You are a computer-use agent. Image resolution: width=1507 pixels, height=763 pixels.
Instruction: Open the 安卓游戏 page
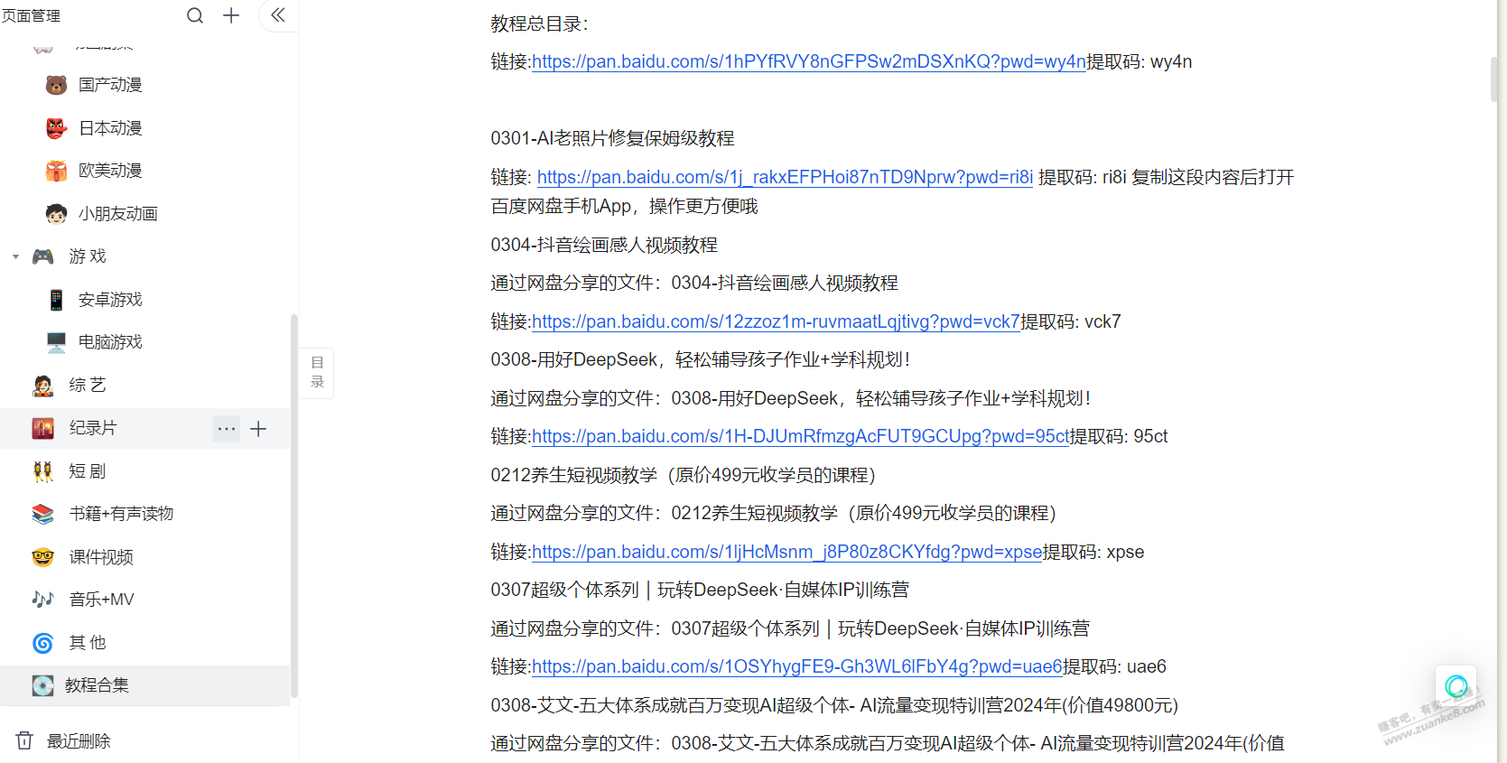click(110, 300)
